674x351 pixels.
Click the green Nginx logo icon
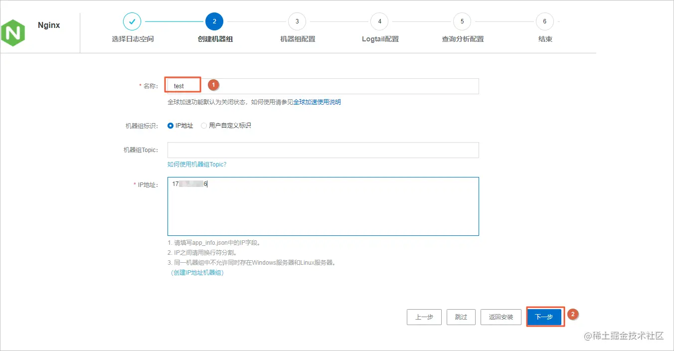13,33
